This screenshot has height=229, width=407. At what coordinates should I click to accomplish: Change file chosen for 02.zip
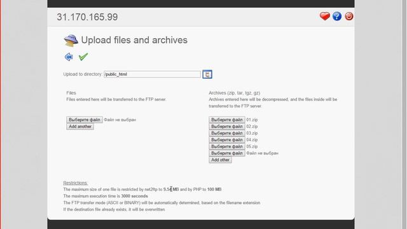pyautogui.click(x=227, y=127)
